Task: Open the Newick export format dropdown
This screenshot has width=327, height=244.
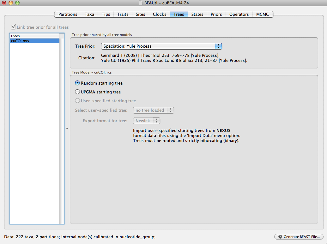Action: (x=147, y=121)
